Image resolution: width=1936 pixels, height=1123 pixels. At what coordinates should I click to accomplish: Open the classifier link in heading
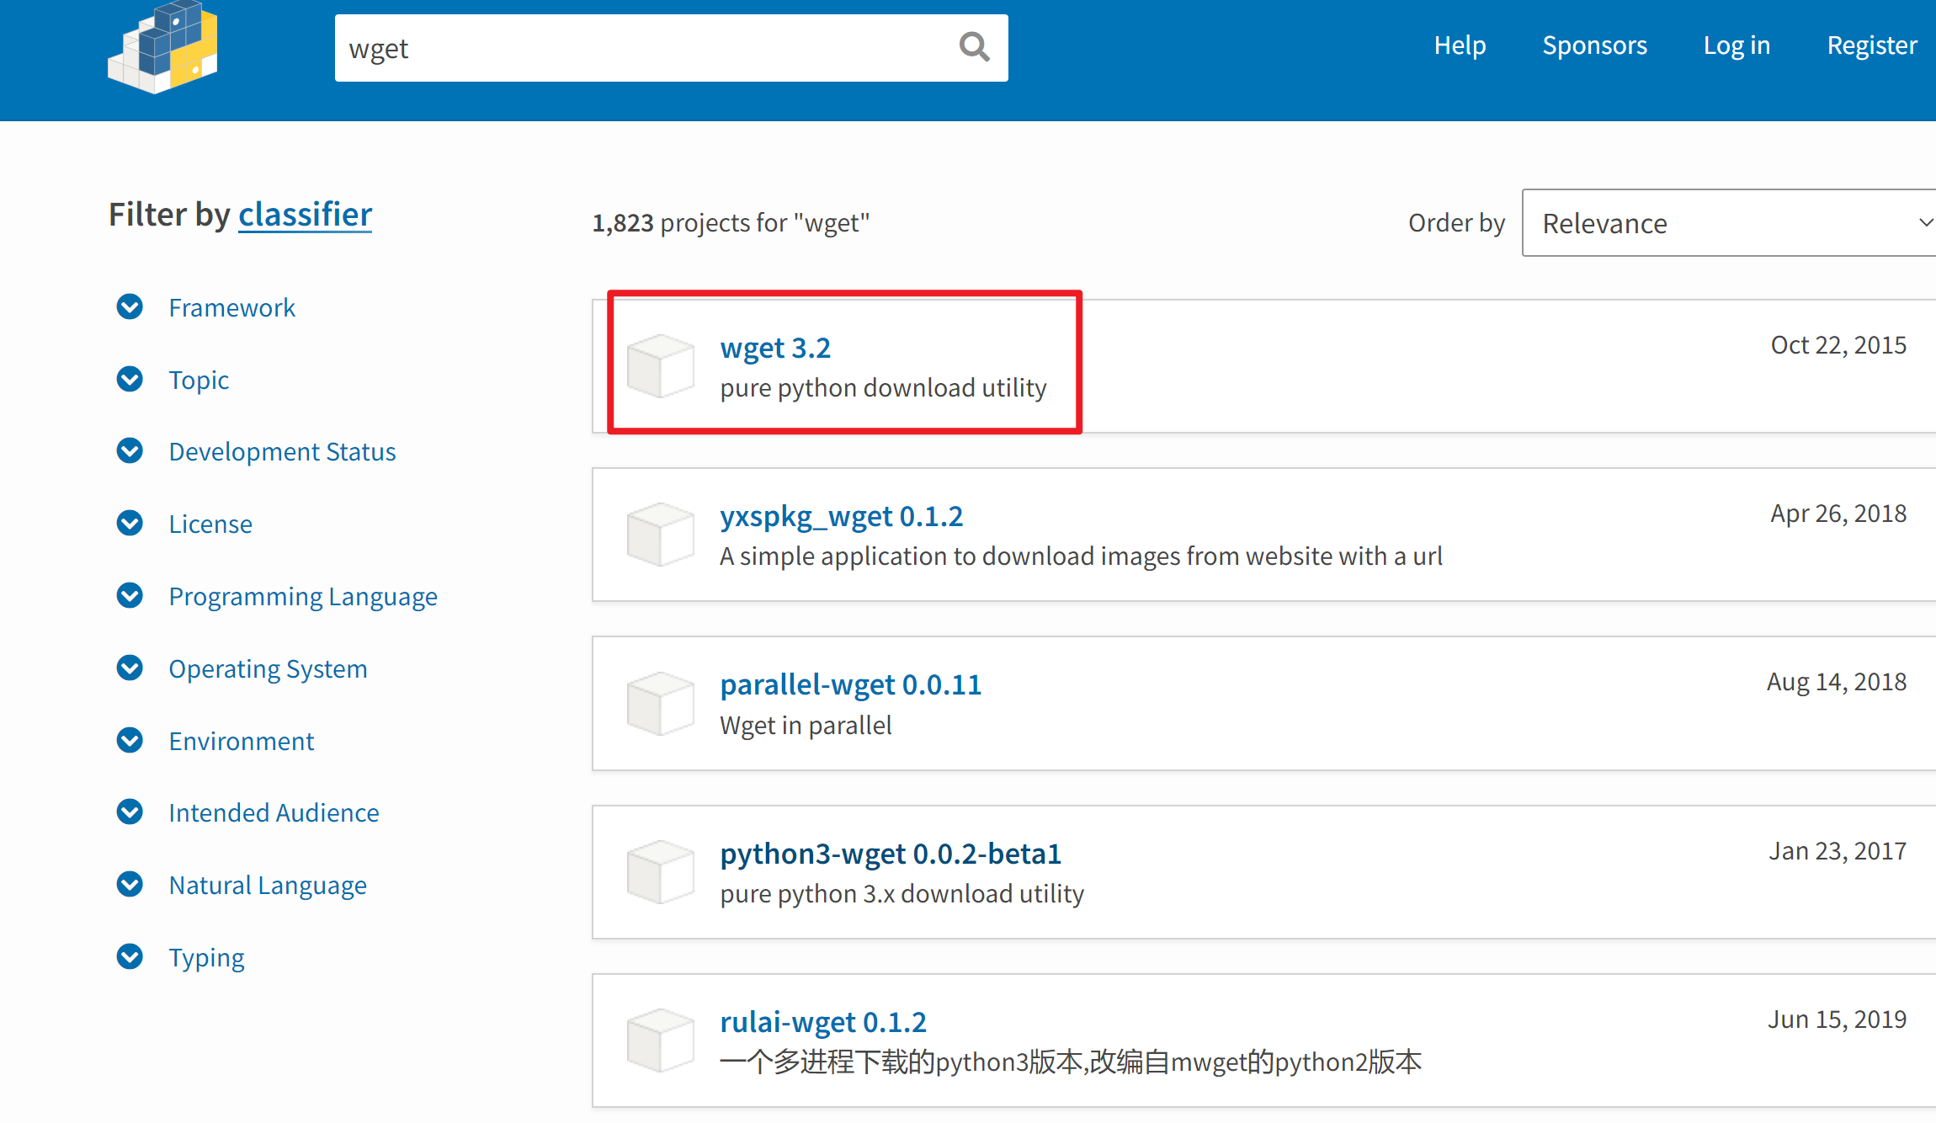tap(305, 215)
